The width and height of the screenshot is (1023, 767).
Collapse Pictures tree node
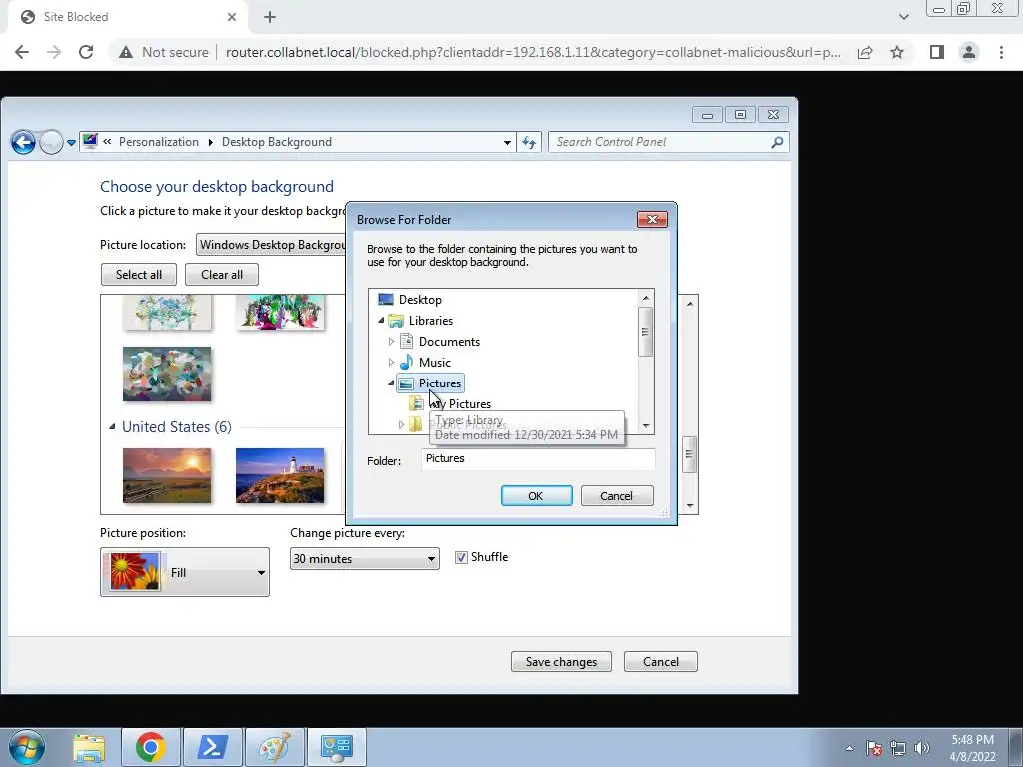(391, 383)
